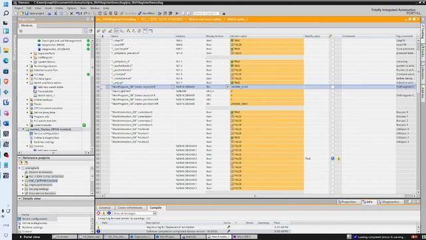
Task: Click the warning icon beside checked checkbox
Action: [x=339, y=159]
